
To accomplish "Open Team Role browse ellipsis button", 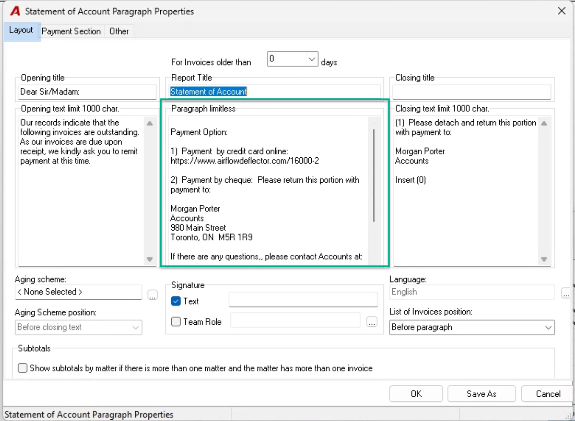I will (372, 322).
